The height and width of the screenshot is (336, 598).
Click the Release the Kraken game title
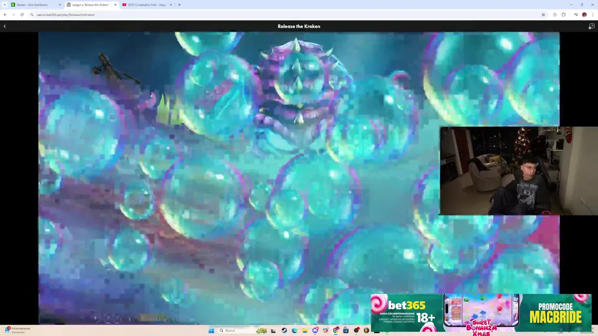click(x=299, y=26)
